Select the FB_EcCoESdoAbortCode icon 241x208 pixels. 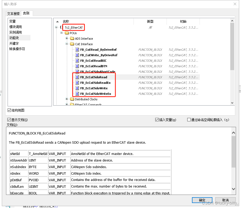77,71
